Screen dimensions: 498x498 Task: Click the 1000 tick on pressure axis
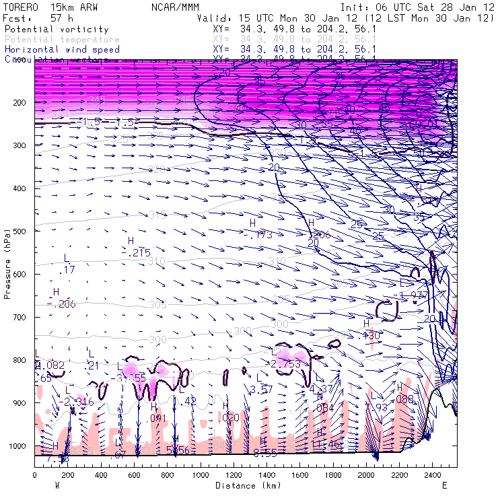coord(17,446)
